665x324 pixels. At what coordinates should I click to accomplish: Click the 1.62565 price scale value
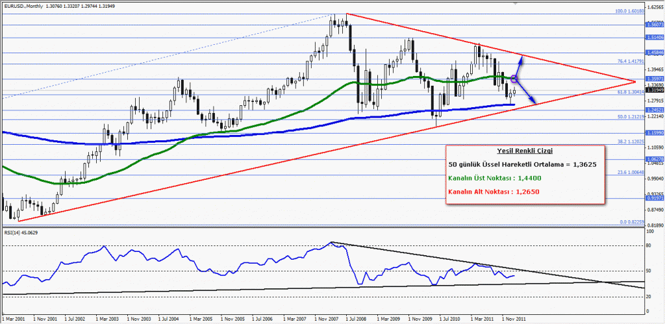pos(655,8)
